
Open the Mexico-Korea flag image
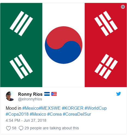tap(63, 45)
